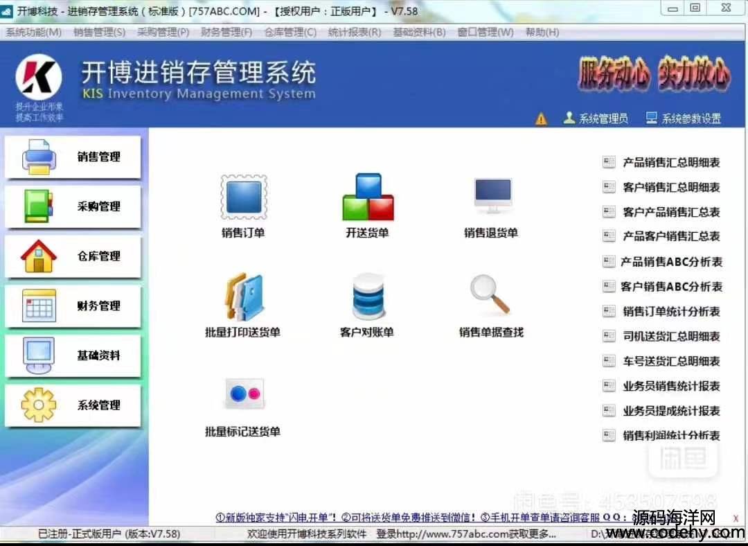Click the 系统管理员 header text
This screenshot has height=546, width=748.
click(x=603, y=118)
